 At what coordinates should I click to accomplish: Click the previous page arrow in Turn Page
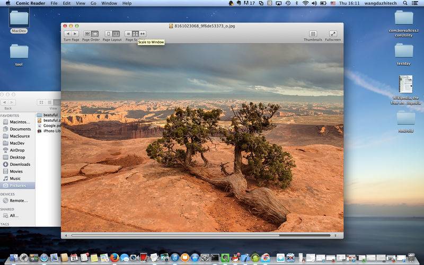click(67, 34)
